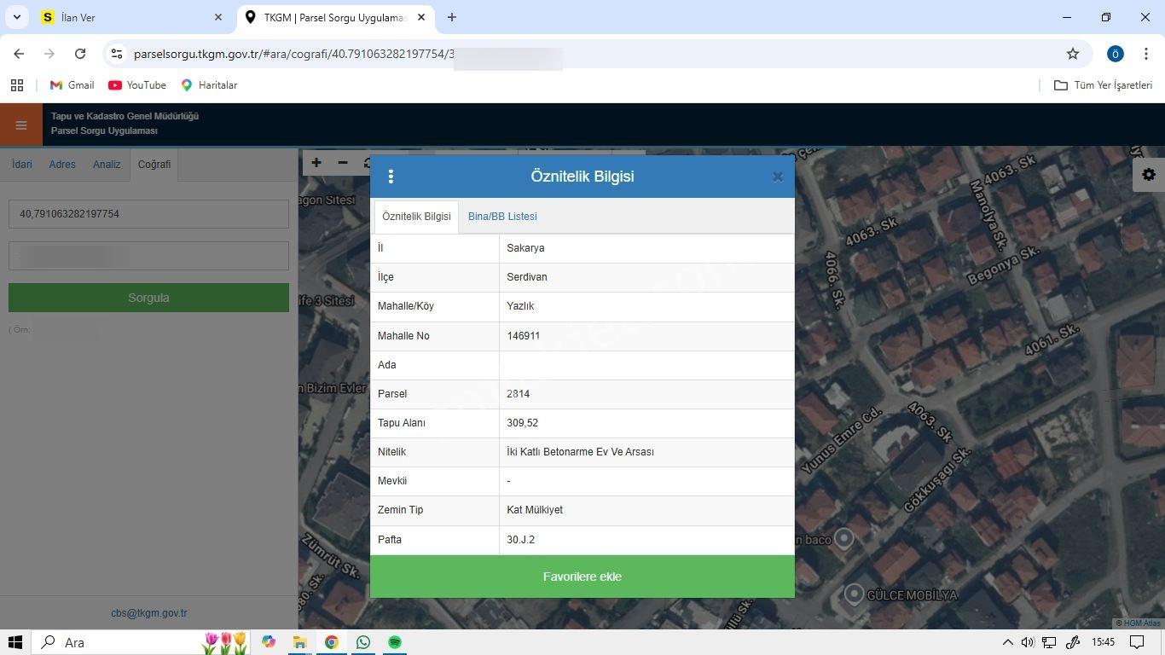The width and height of the screenshot is (1165, 655).
Task: Go back to the previous page
Action: (x=19, y=54)
